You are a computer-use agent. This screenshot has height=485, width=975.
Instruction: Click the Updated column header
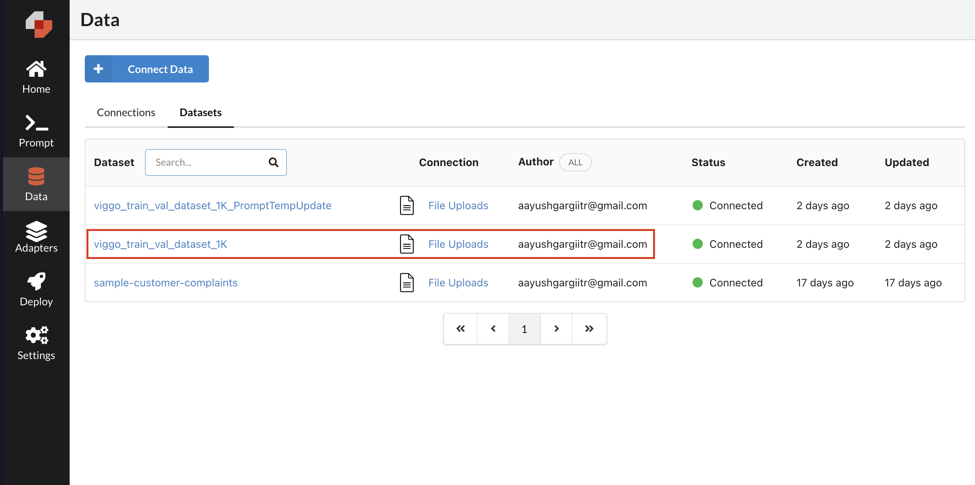click(x=907, y=162)
